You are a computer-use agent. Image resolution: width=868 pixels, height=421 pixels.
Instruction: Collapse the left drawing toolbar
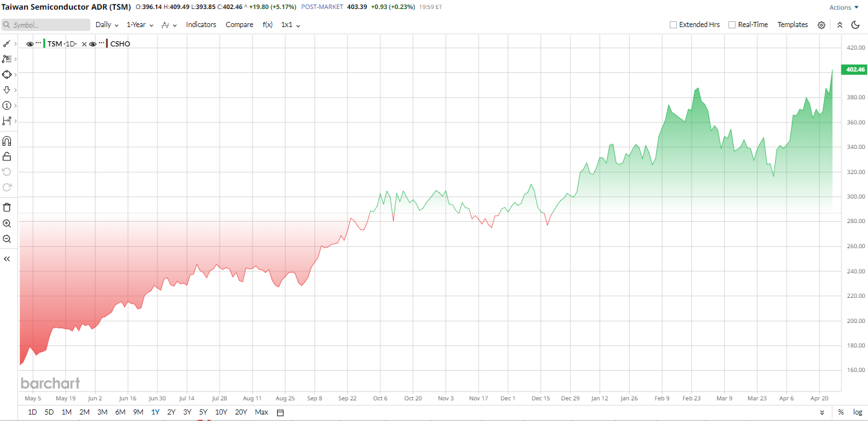click(x=6, y=259)
